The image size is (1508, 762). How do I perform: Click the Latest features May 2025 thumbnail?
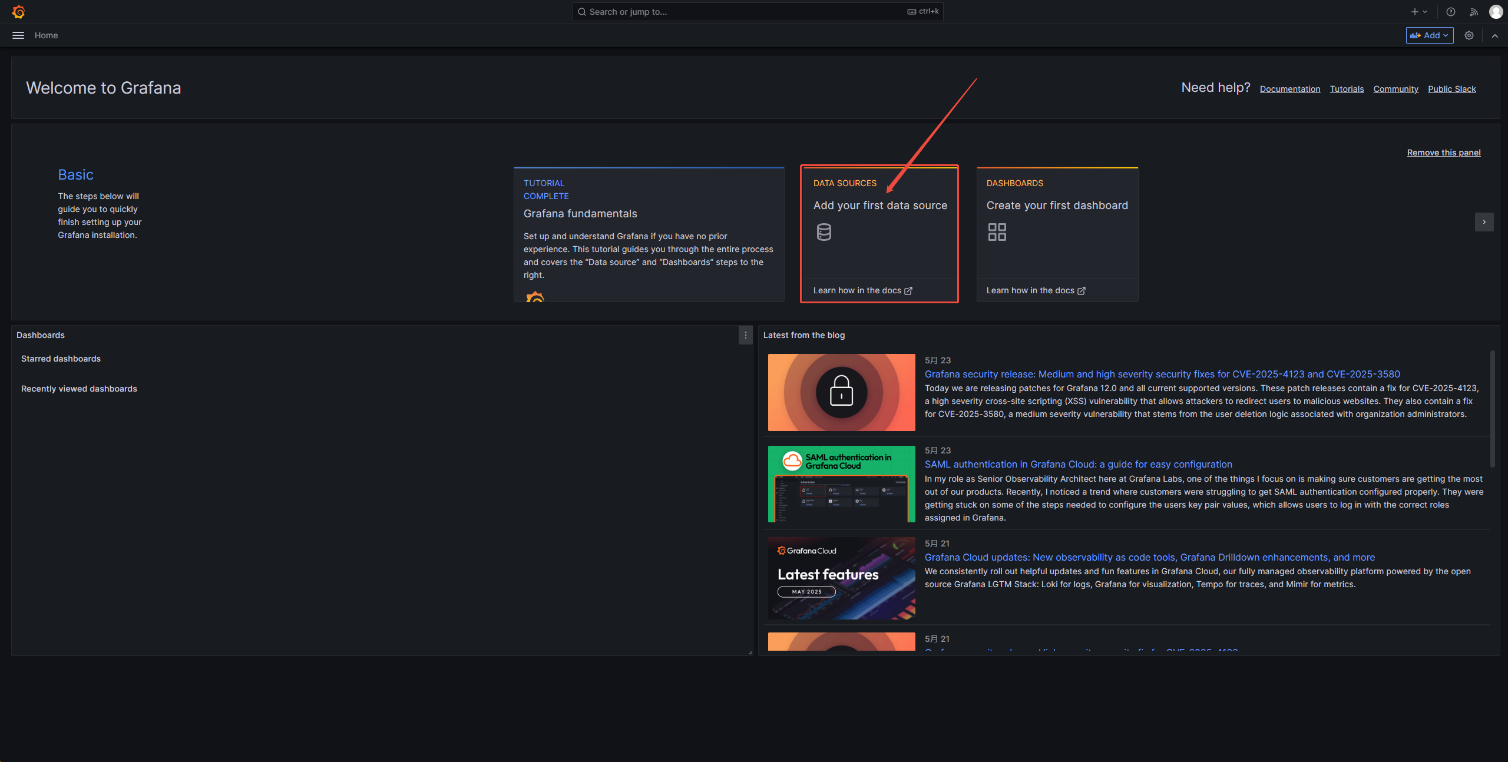pyautogui.click(x=841, y=578)
